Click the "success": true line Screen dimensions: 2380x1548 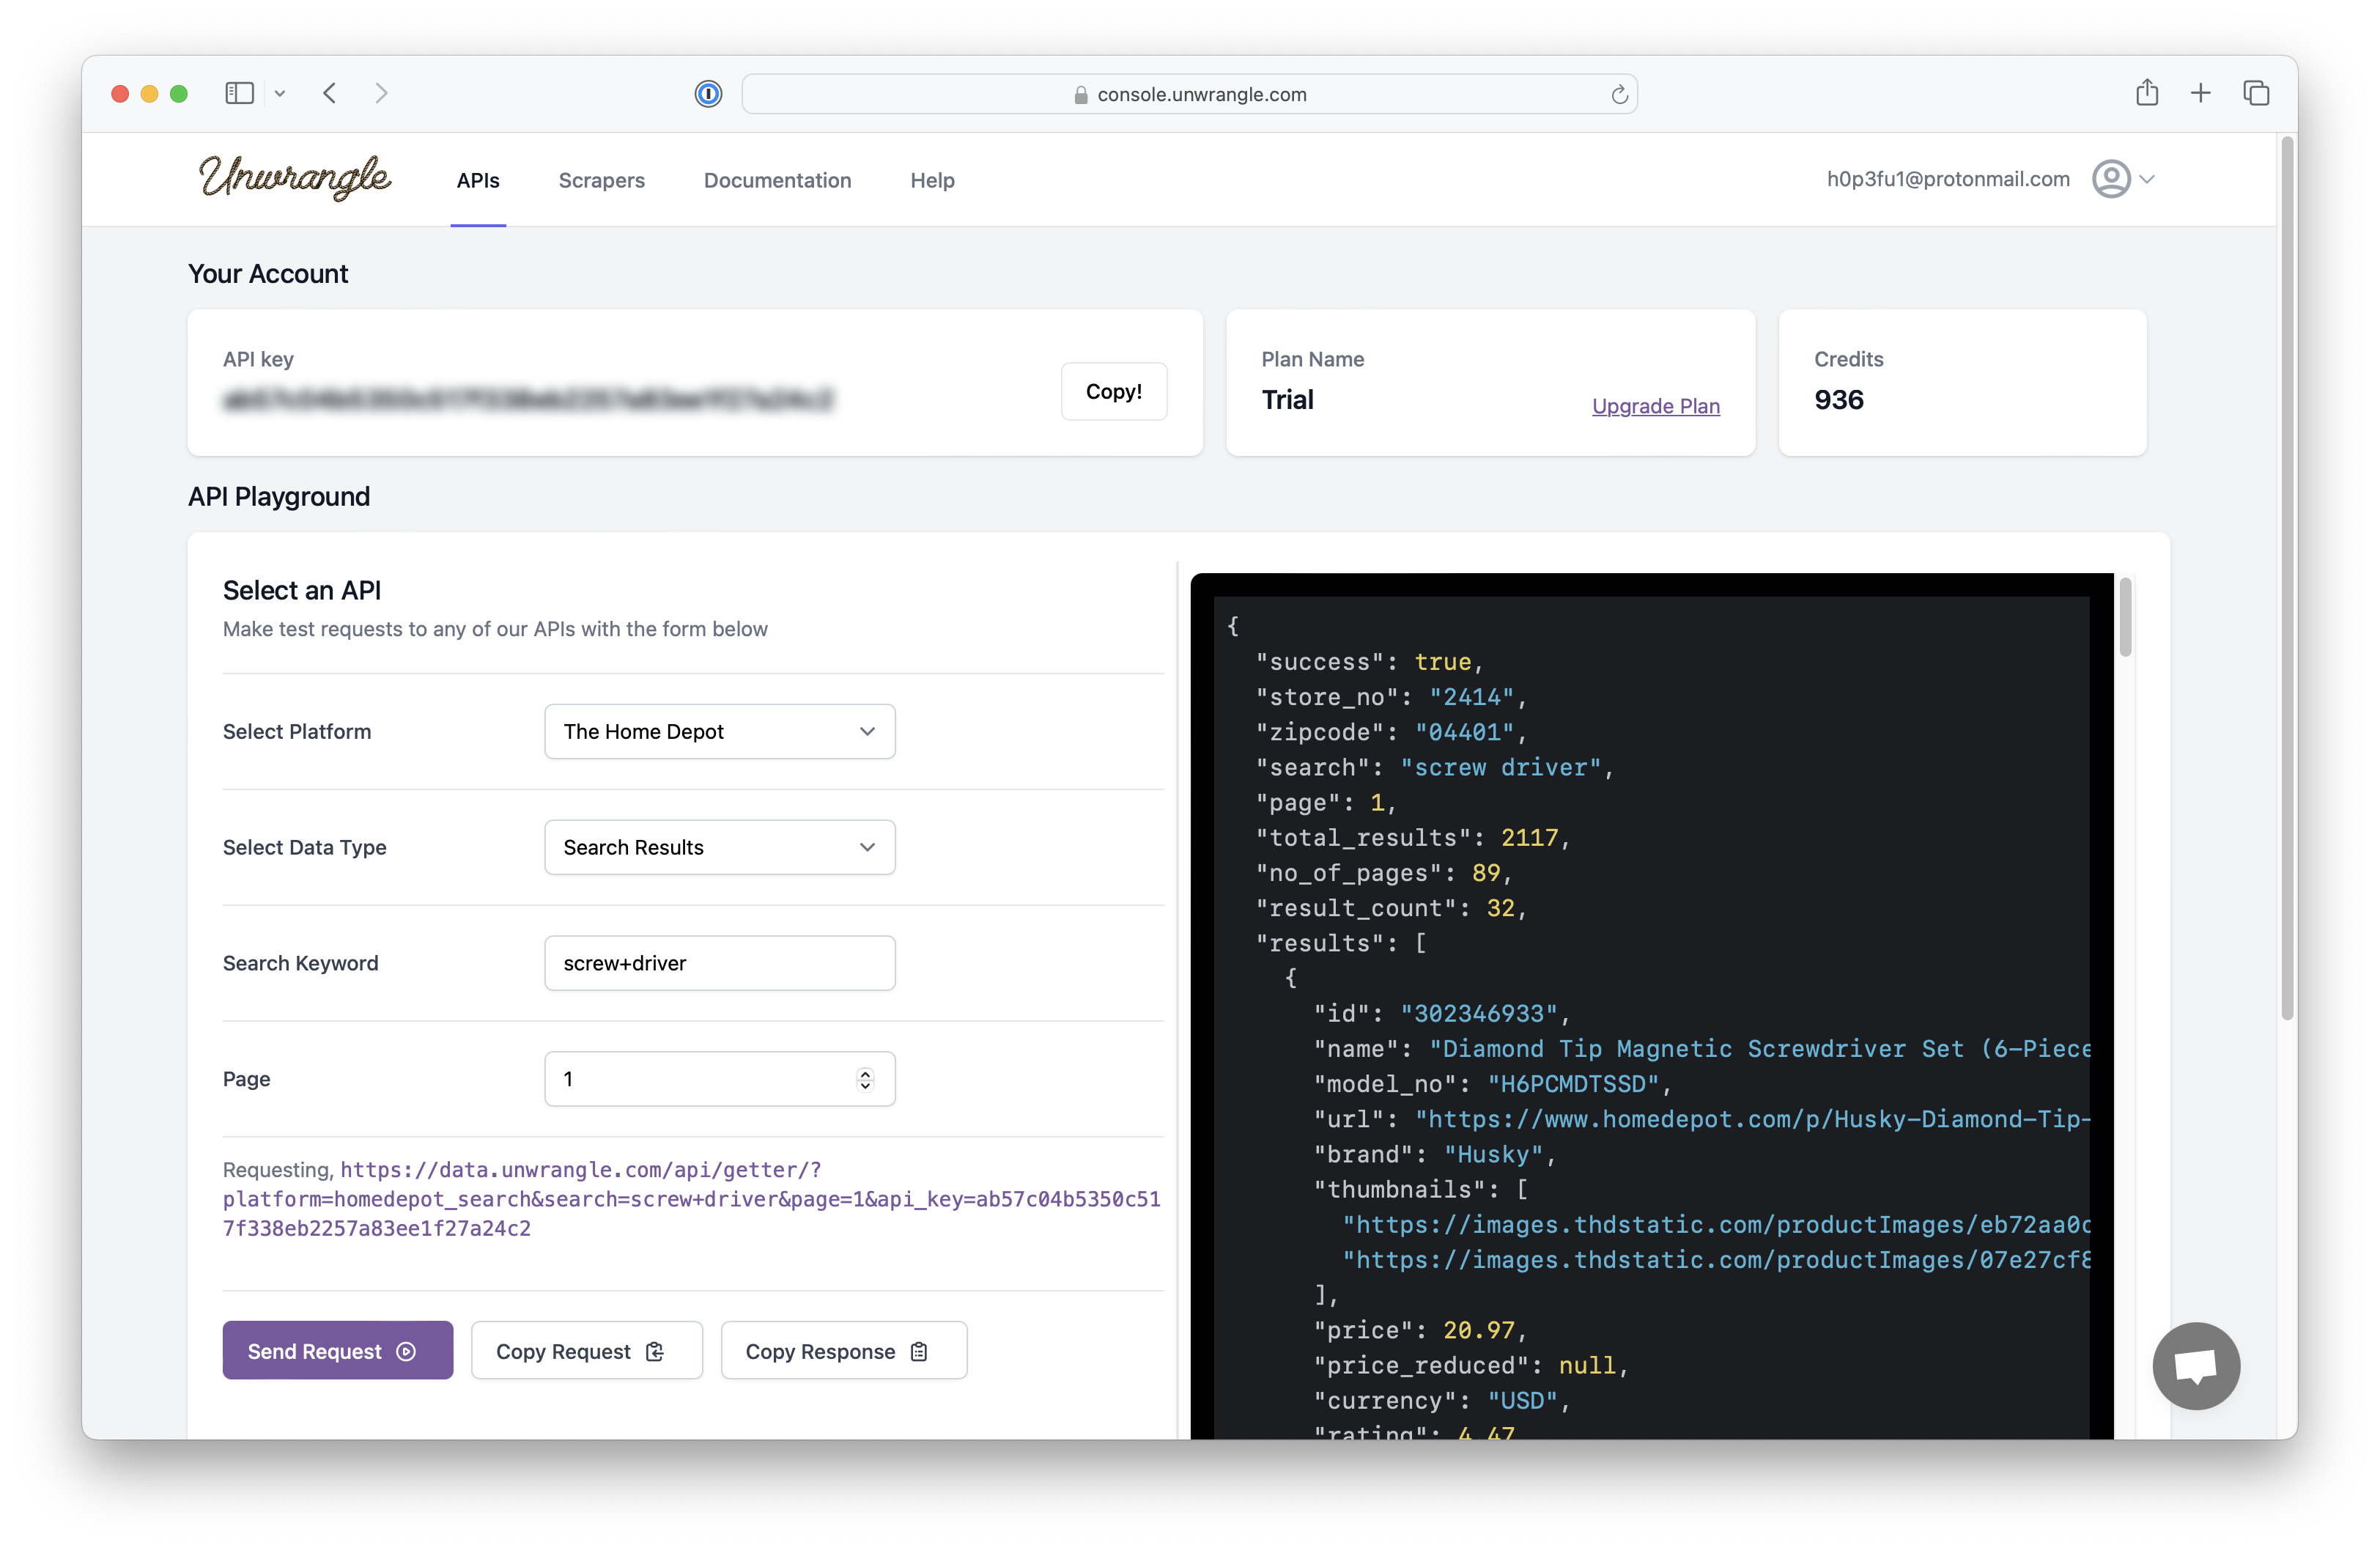1369,662
